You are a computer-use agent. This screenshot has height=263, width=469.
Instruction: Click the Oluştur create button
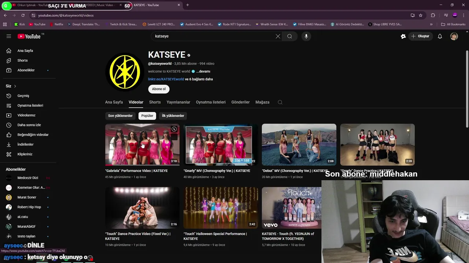coord(420,36)
